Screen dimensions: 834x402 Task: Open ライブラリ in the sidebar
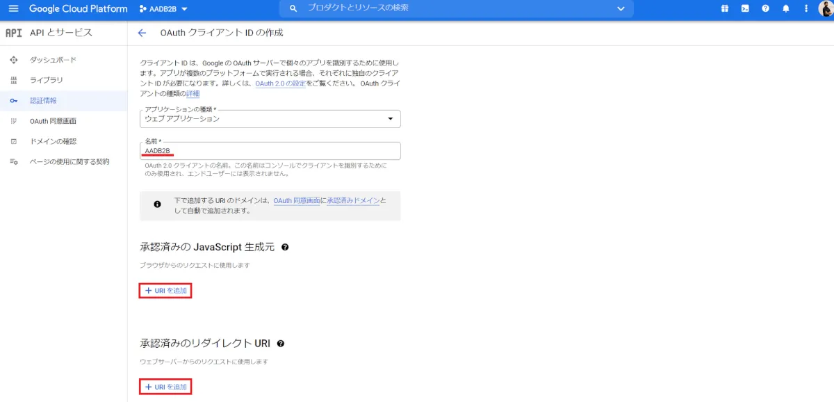click(64, 80)
